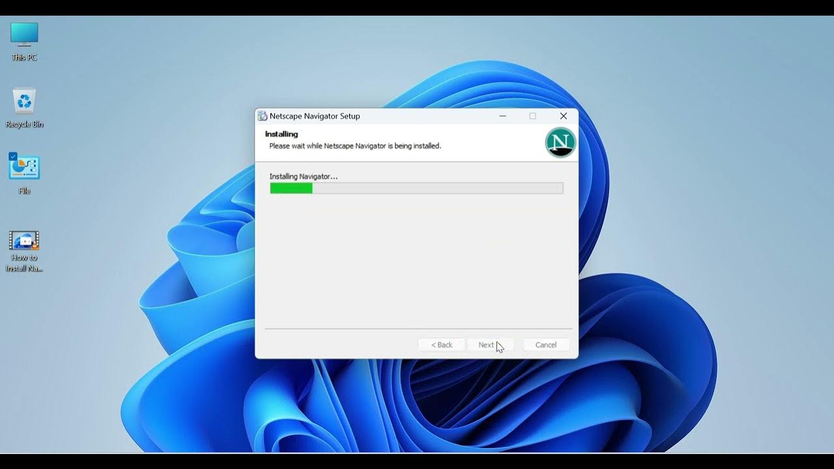Click the green installation progress bar
Image resolution: width=834 pixels, height=469 pixels.
pyautogui.click(x=416, y=188)
